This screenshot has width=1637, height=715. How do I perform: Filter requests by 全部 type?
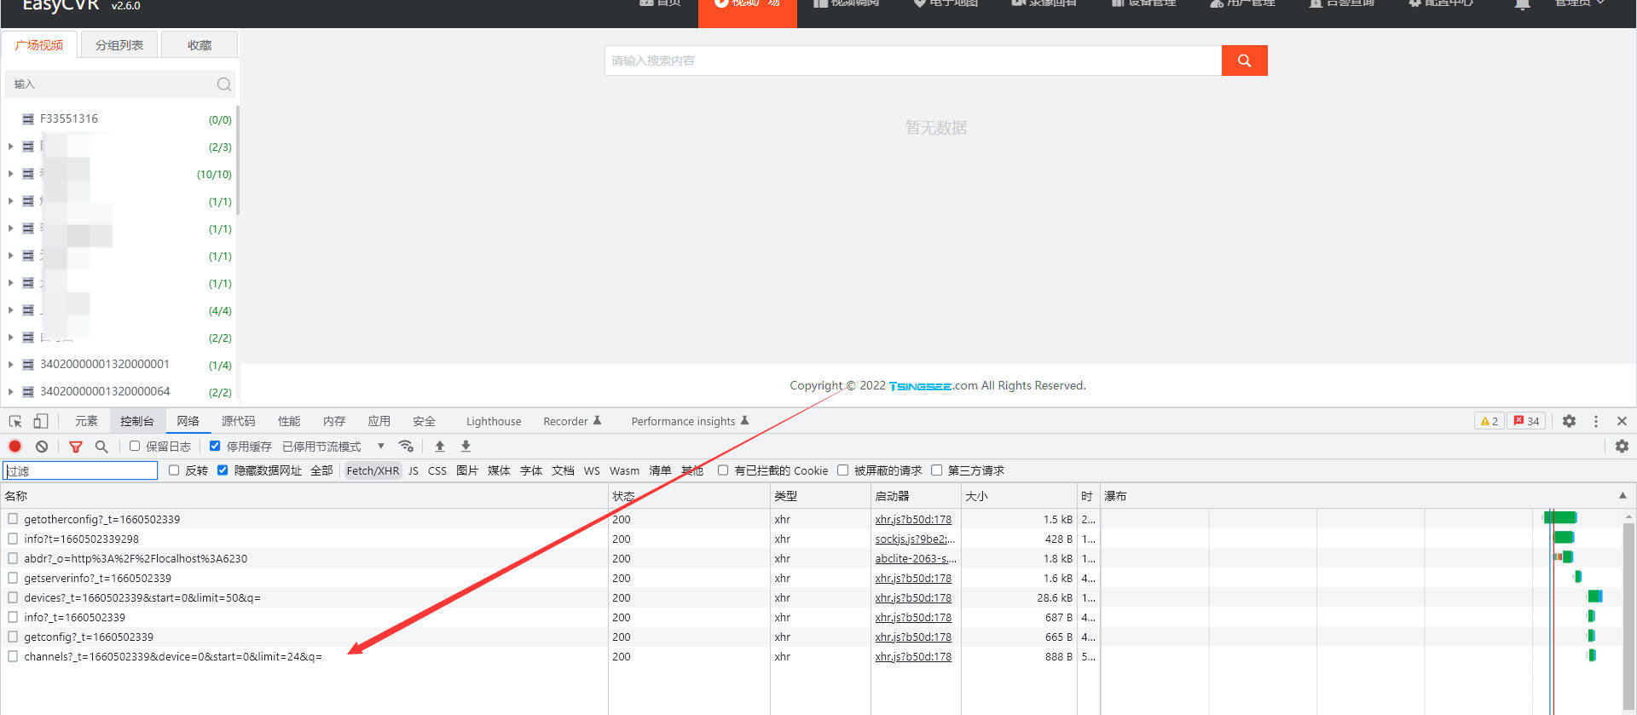321,470
